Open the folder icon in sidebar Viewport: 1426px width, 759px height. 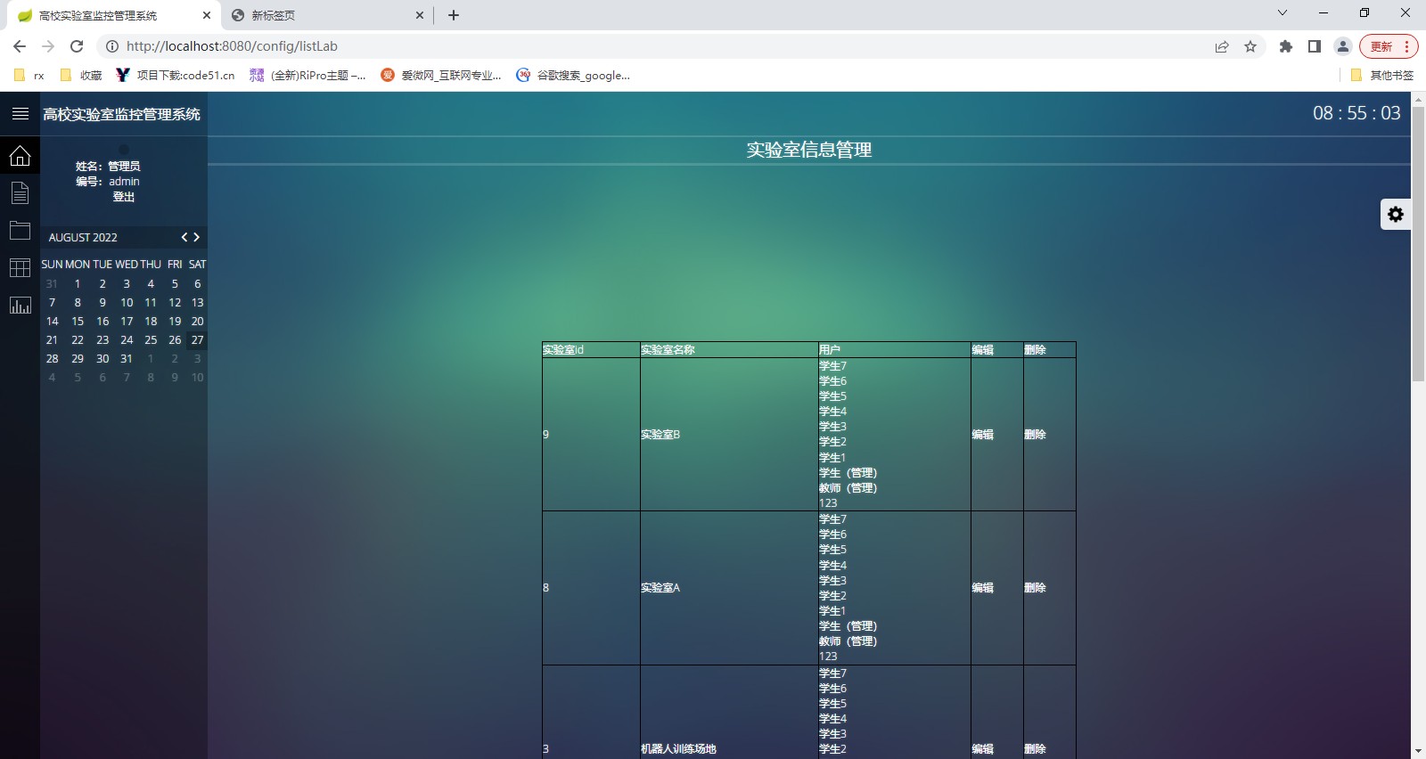coord(20,230)
